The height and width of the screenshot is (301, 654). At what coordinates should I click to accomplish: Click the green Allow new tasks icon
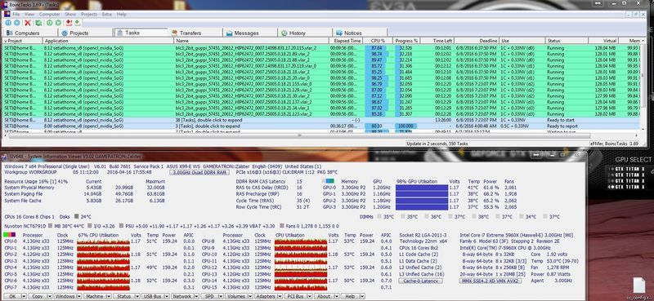(x=78, y=23)
